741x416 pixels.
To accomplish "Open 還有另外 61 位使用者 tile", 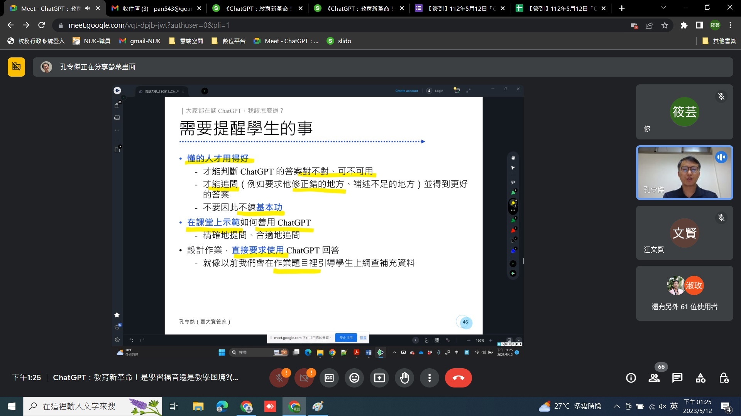I will 684,293.
